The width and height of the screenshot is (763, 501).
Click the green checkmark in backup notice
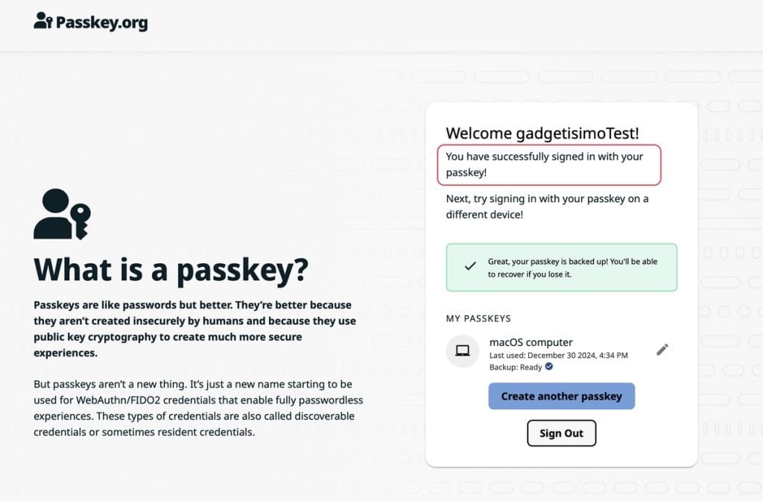(x=470, y=266)
